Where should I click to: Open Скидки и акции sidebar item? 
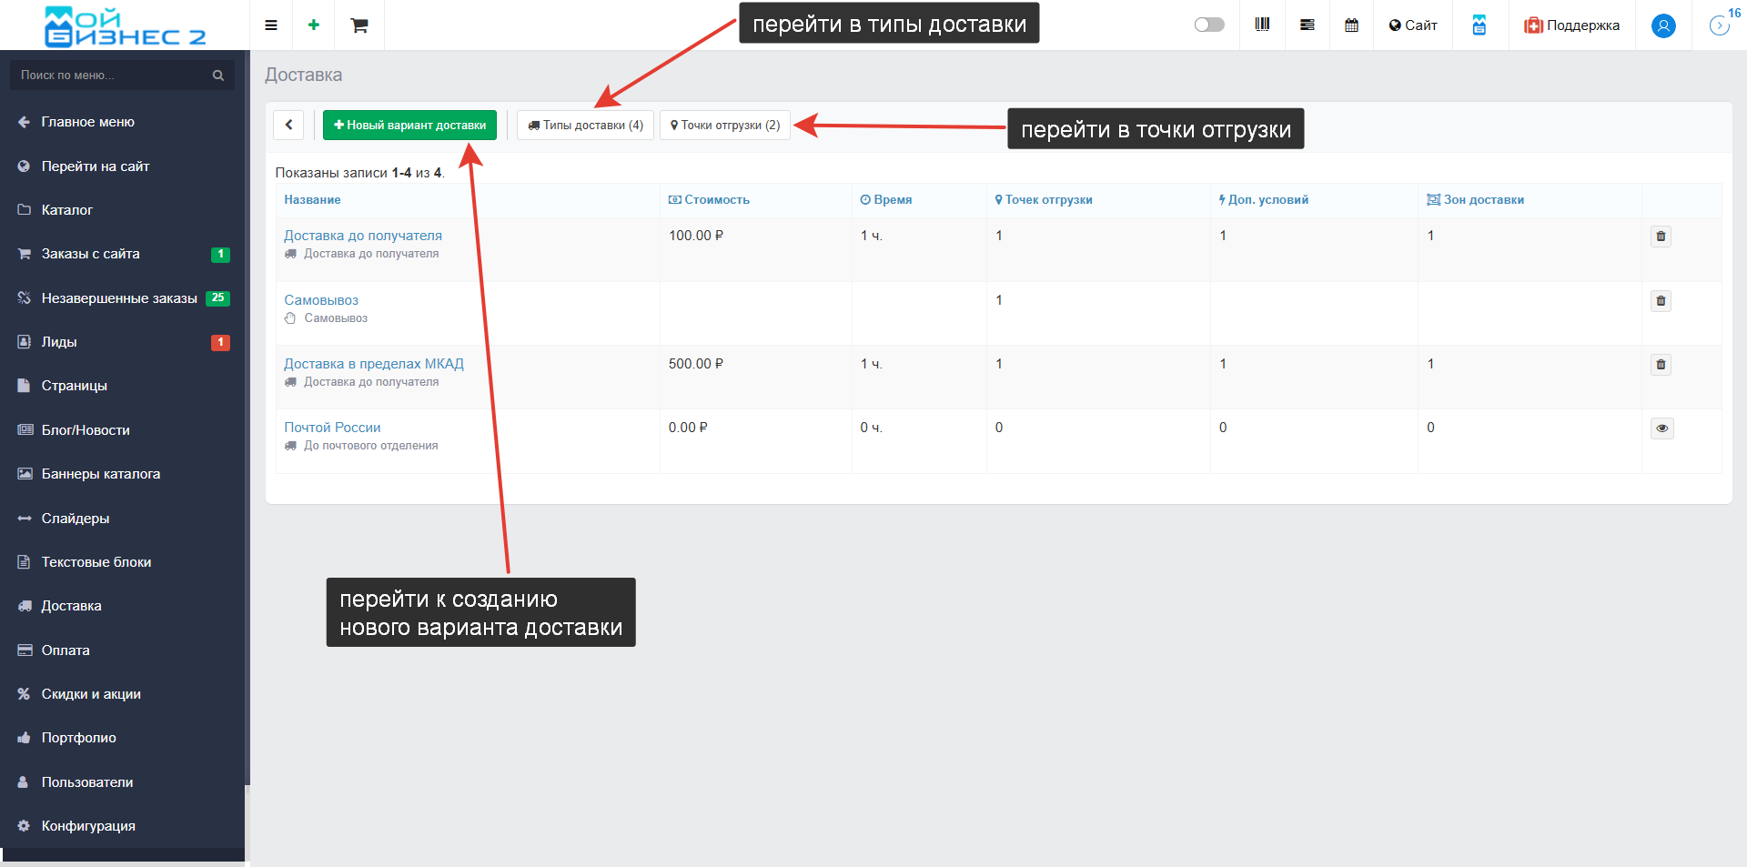coord(91,694)
